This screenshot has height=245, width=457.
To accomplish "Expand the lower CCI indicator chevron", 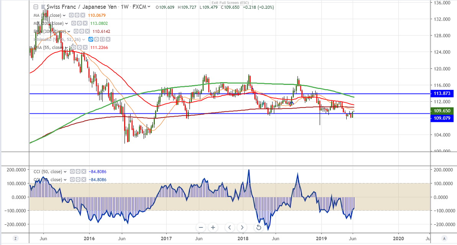I will click(x=65, y=180).
